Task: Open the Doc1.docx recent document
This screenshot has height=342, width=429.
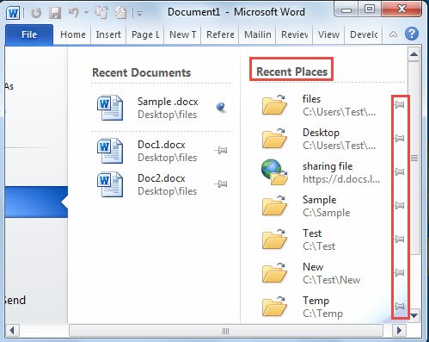Action: 161,151
